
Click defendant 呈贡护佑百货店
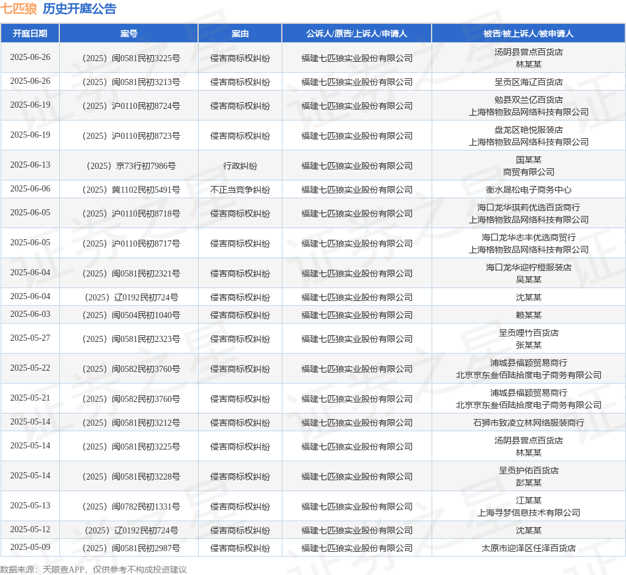[529, 470]
